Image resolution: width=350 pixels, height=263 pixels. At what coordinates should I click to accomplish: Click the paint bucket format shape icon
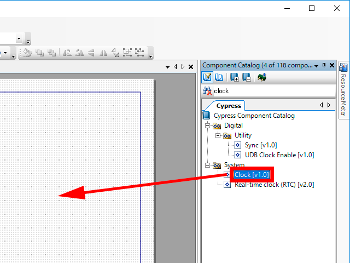coord(27,53)
